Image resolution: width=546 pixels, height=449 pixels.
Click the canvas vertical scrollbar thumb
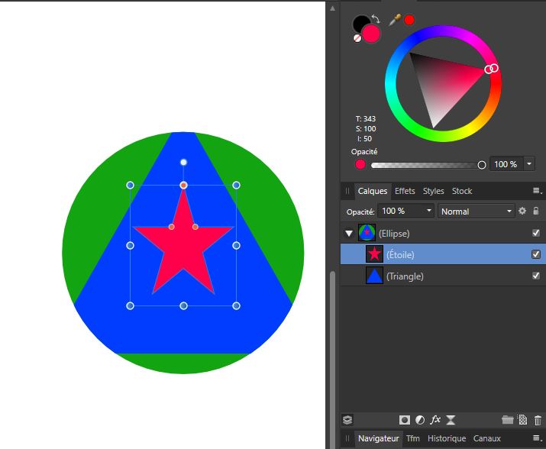(x=332, y=359)
